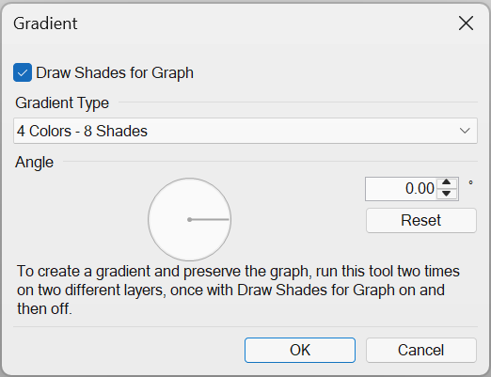Close the Gradient dialog with X
This screenshot has height=377, width=491.
(x=466, y=24)
